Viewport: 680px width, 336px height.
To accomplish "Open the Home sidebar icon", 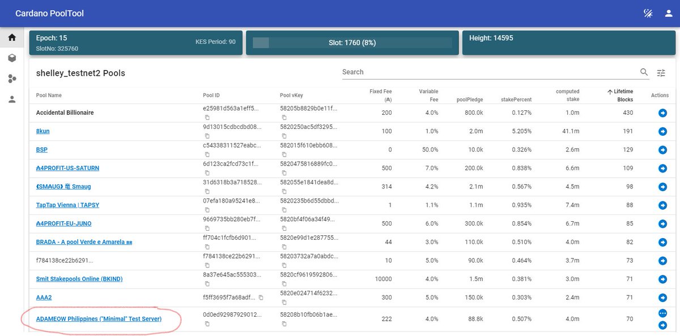I will tap(12, 38).
